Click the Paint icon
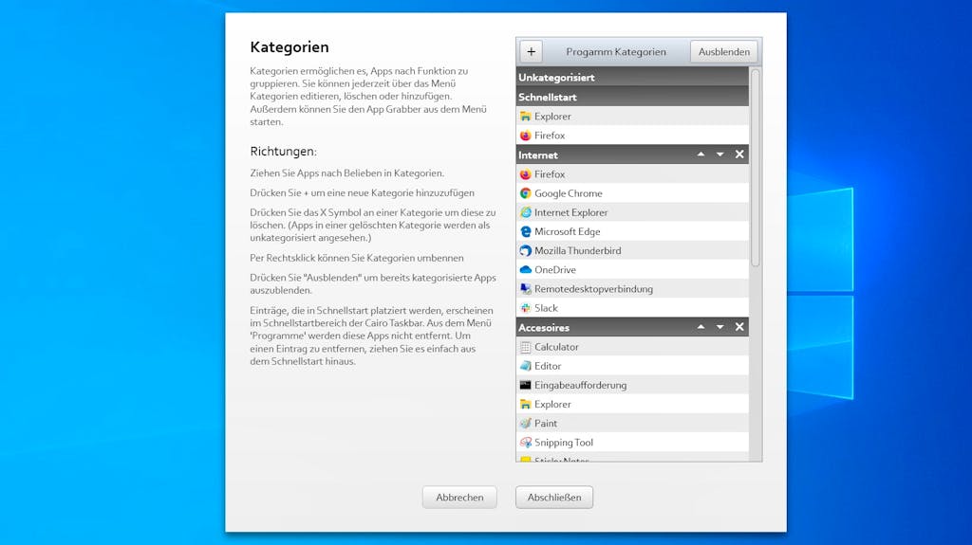The width and height of the screenshot is (972, 545). (526, 424)
